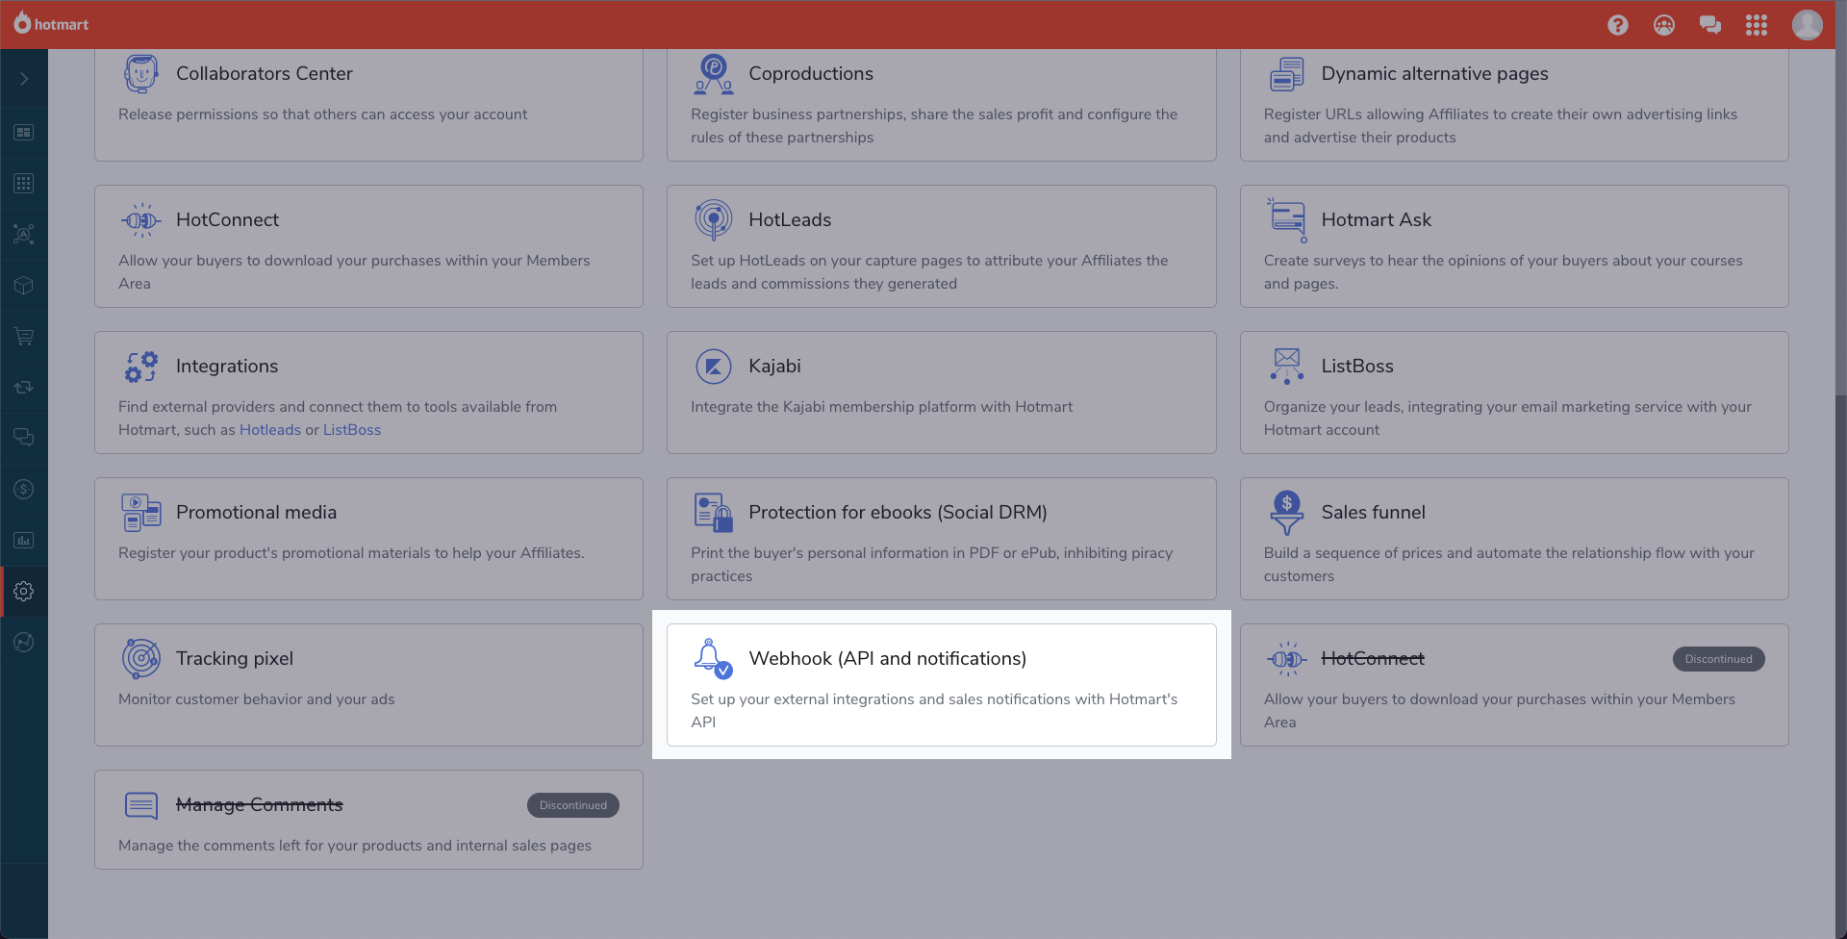
Task: Click 'Integrate the Kajabi membership platform' text
Action: tap(881, 407)
